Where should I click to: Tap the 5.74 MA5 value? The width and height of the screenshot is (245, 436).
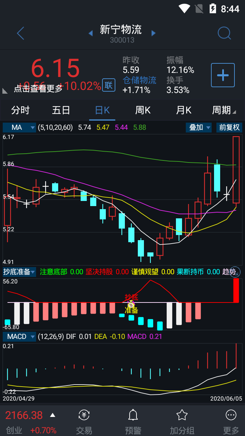[85, 127]
